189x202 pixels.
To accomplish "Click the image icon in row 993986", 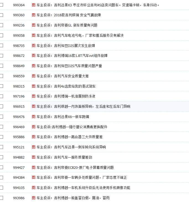I will pyautogui.click(x=33, y=198).
